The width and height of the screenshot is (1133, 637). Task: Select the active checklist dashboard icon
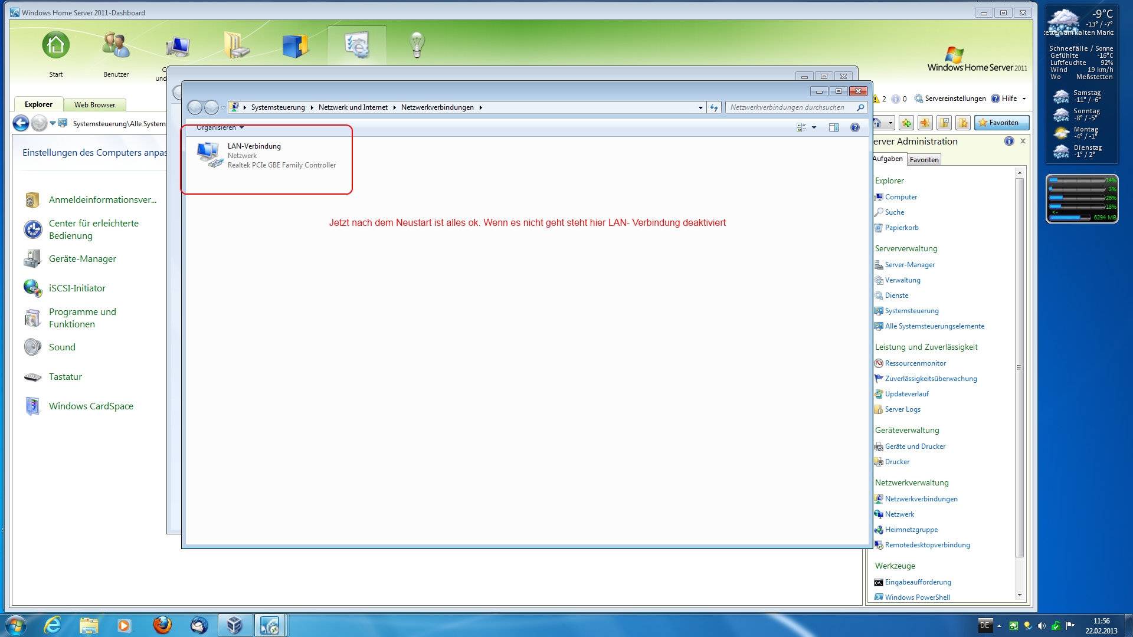click(357, 45)
